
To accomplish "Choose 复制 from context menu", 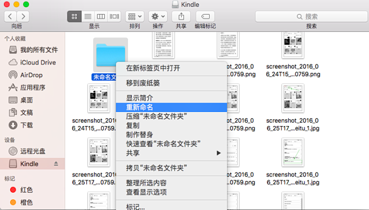I will pyautogui.click(x=172, y=125).
